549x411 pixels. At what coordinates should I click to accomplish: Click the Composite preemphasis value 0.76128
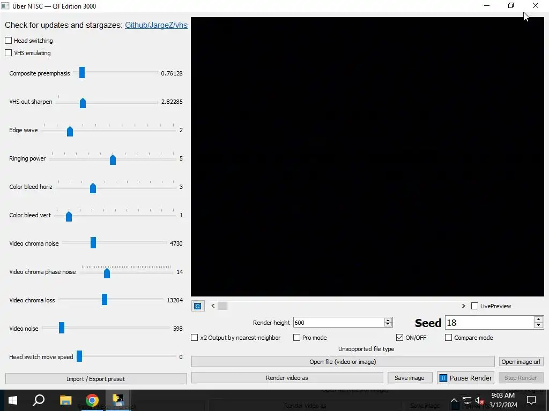[x=172, y=73]
